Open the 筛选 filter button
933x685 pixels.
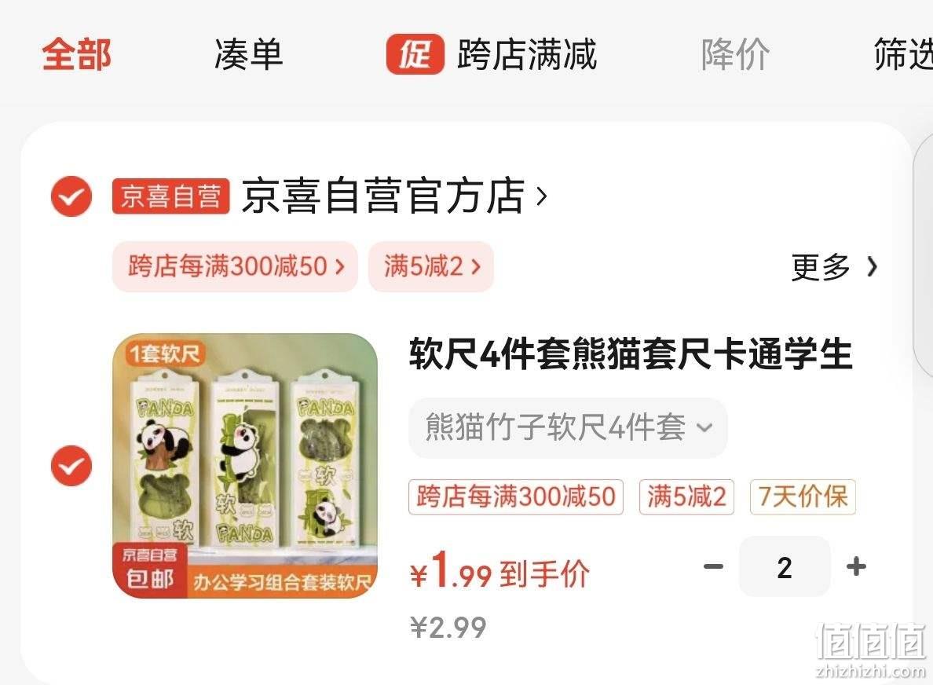pyautogui.click(x=903, y=54)
